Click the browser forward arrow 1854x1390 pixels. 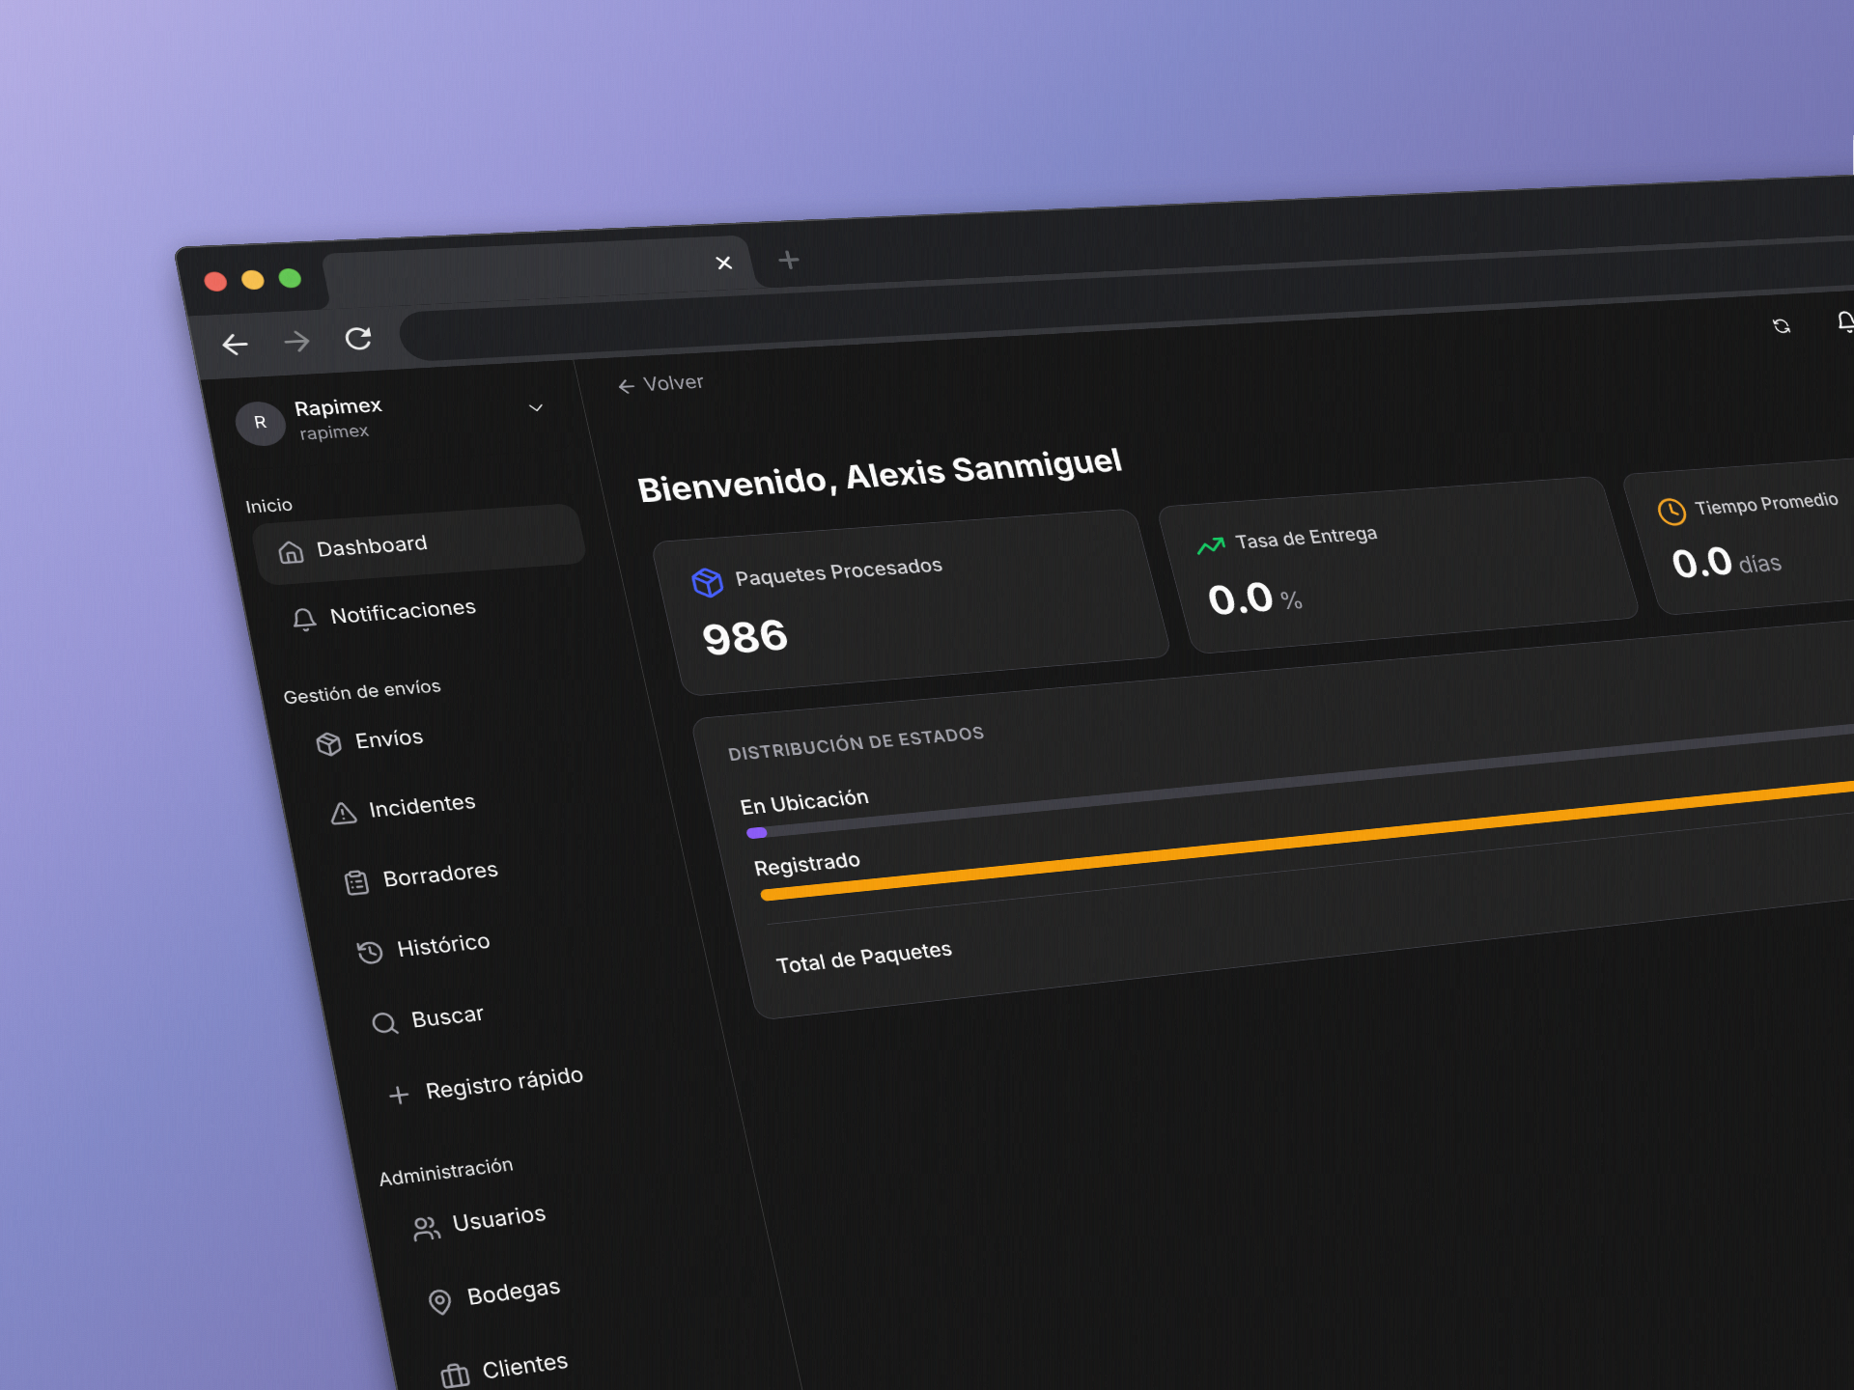(x=296, y=341)
